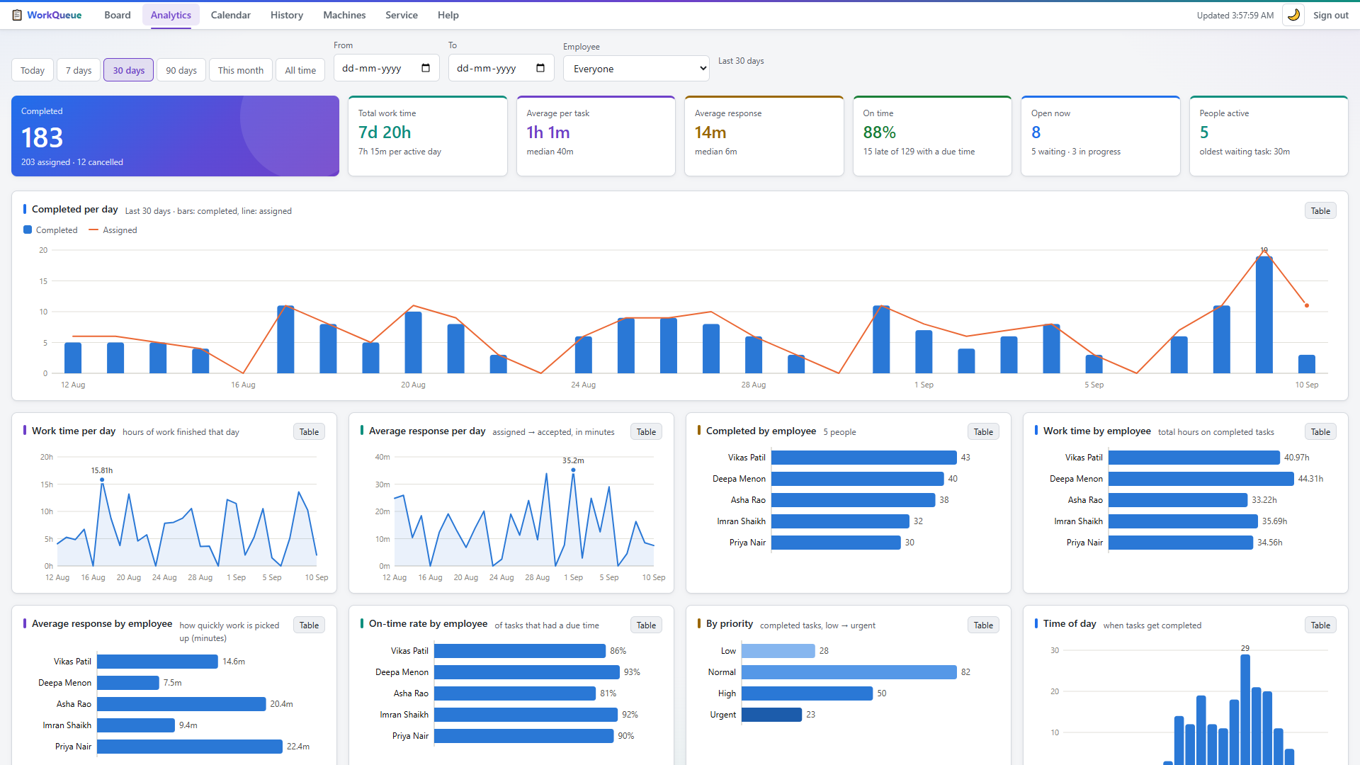This screenshot has width=1360, height=765.
Task: Click the From date input field
Action: 387,69
